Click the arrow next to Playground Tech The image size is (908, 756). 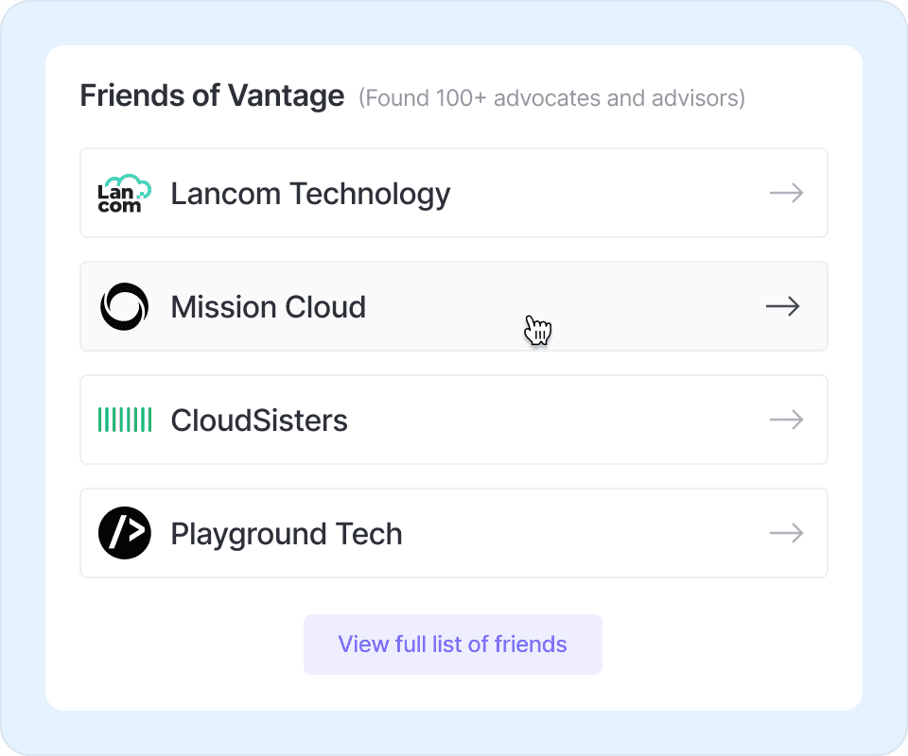coord(786,533)
